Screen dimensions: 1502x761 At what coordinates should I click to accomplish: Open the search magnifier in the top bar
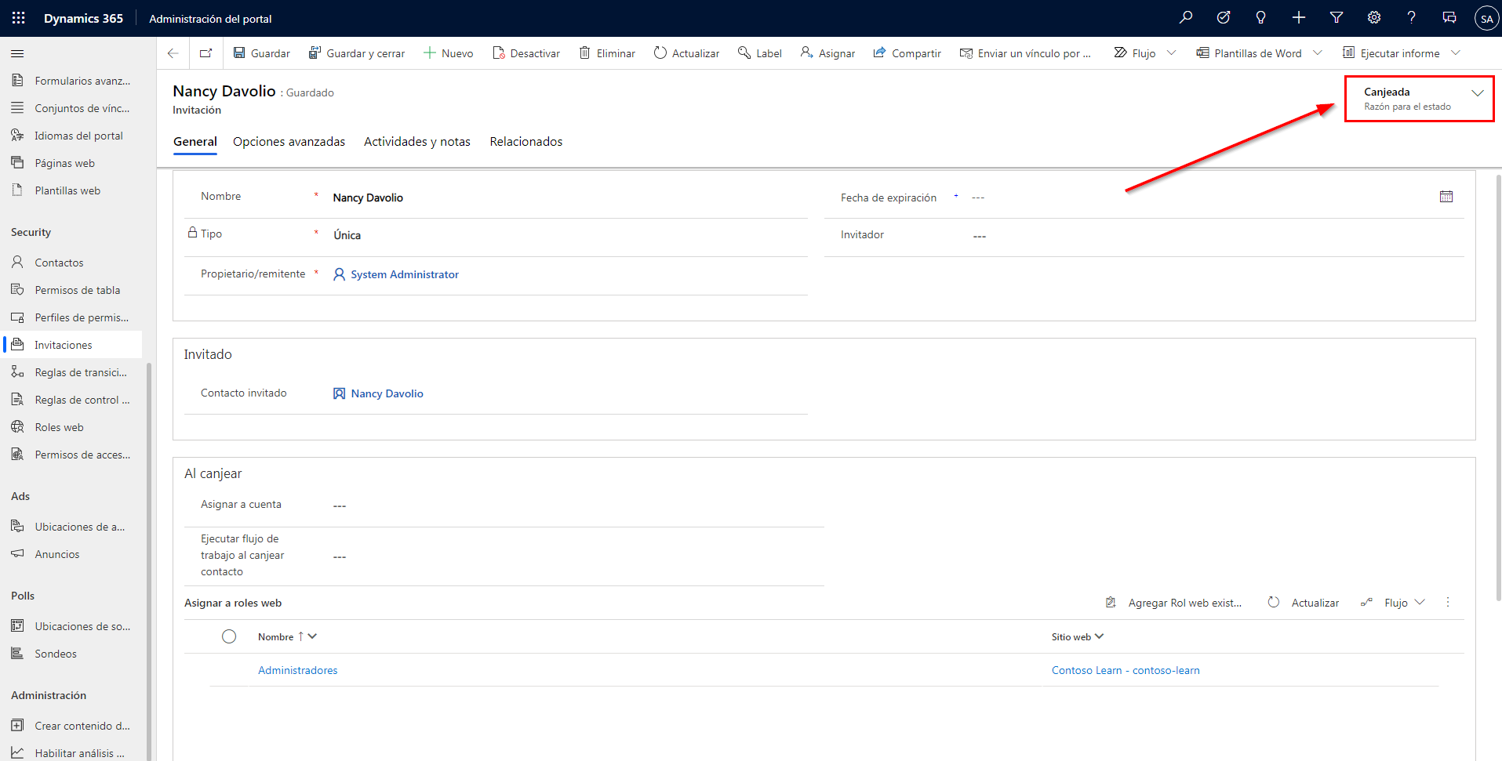point(1186,17)
